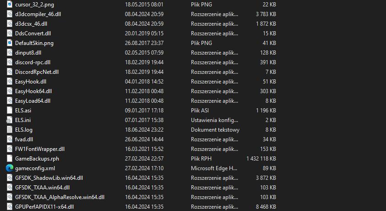This screenshot has height=211, width=386.
Task: Select the DdsConvert.dll entry
Action: (33, 33)
